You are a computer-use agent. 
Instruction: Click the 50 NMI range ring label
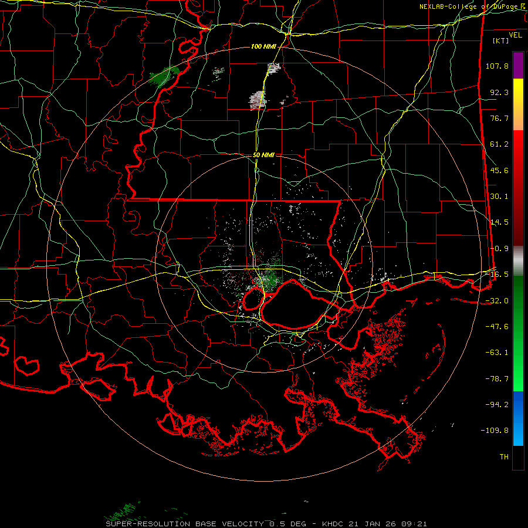(x=263, y=155)
